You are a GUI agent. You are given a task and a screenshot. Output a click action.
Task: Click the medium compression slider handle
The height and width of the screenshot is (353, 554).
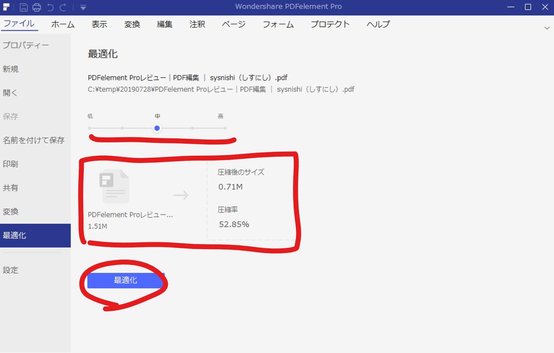click(157, 128)
